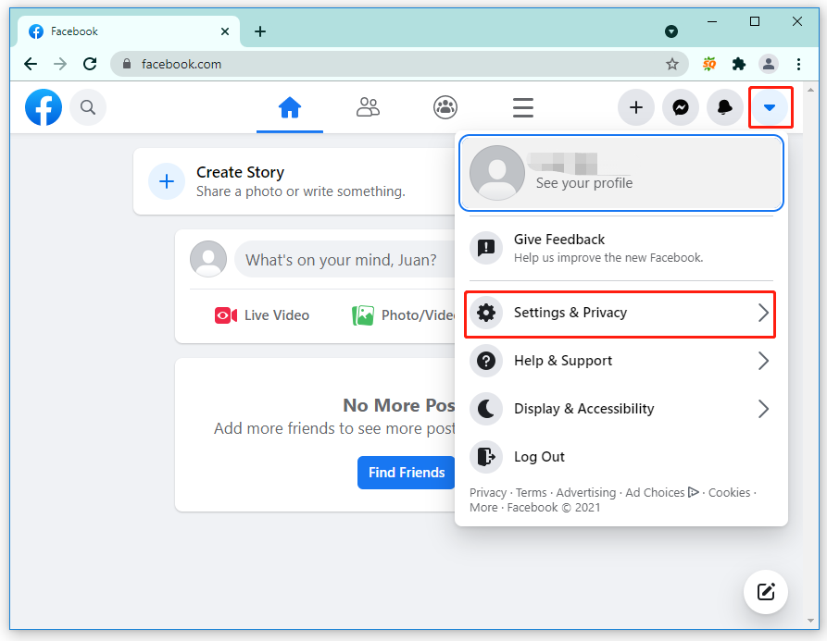Click See your profile

(621, 173)
